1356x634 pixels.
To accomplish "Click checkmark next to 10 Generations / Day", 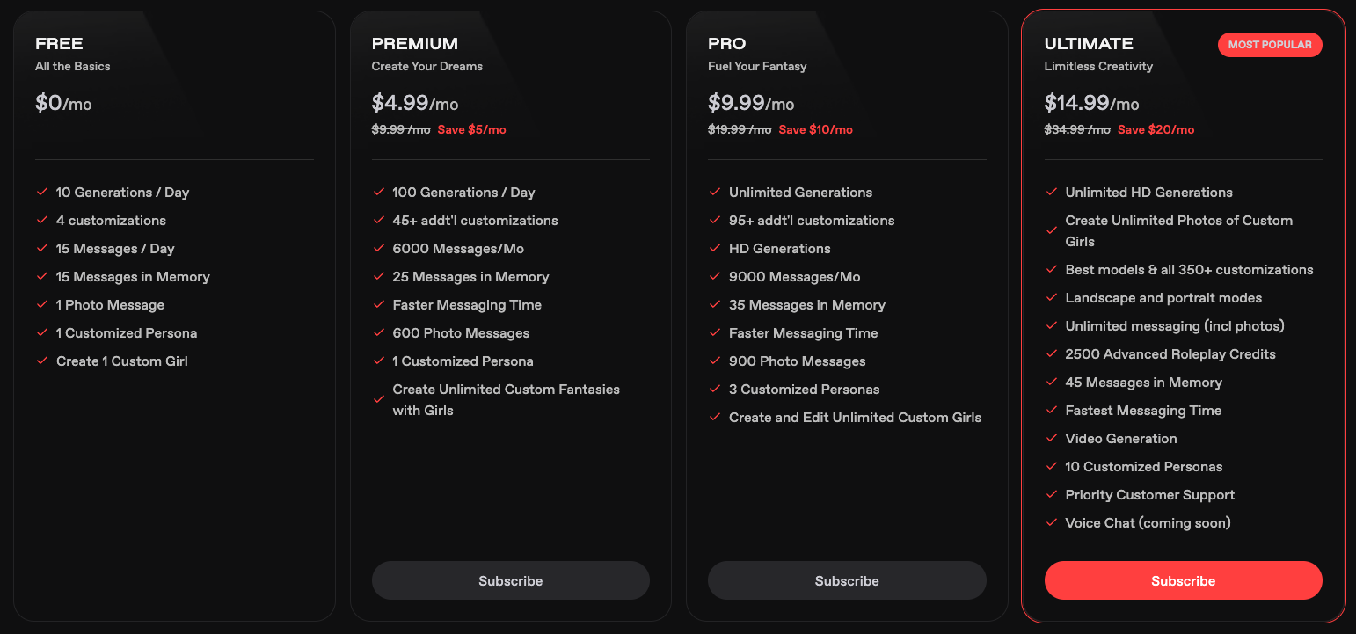I will 41,193.
